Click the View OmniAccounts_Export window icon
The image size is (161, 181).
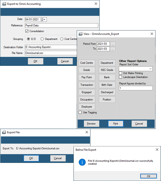point(80,34)
